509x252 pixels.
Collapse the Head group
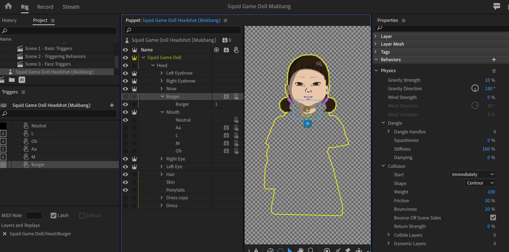click(x=153, y=65)
